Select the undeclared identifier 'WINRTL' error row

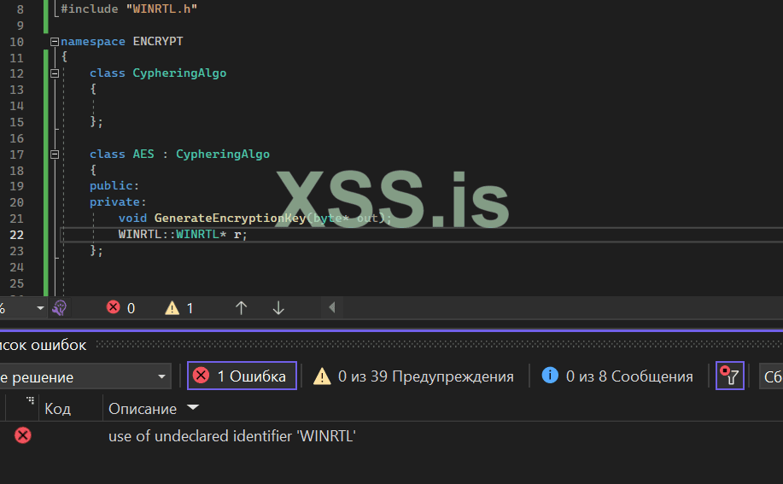tap(231, 436)
